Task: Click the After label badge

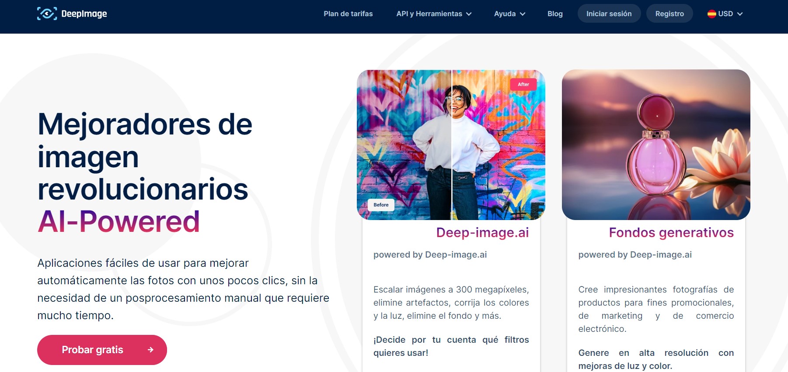Action: click(x=523, y=84)
